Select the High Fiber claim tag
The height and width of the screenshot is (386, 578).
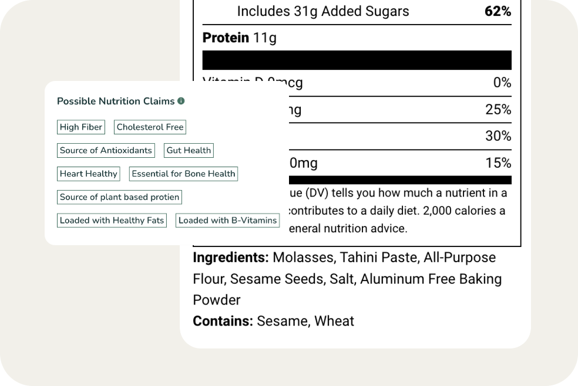(x=80, y=127)
